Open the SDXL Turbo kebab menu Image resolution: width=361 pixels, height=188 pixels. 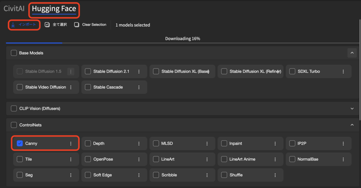click(x=343, y=71)
